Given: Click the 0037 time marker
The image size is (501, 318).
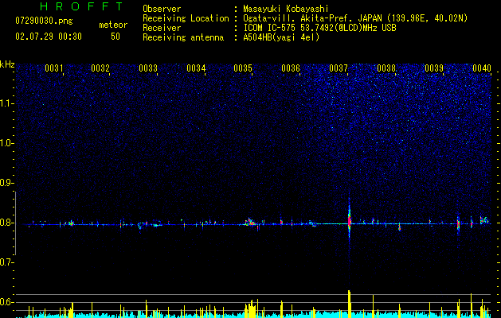Looking at the screenshot, I should click(x=339, y=68).
